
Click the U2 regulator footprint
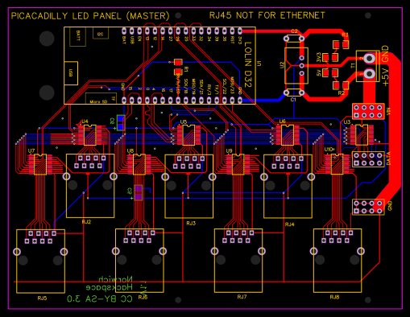(x=296, y=66)
